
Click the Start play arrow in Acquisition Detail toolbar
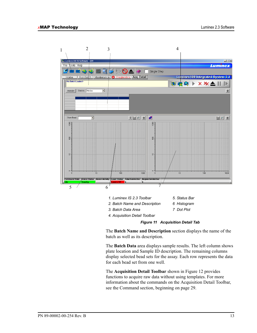193,84
